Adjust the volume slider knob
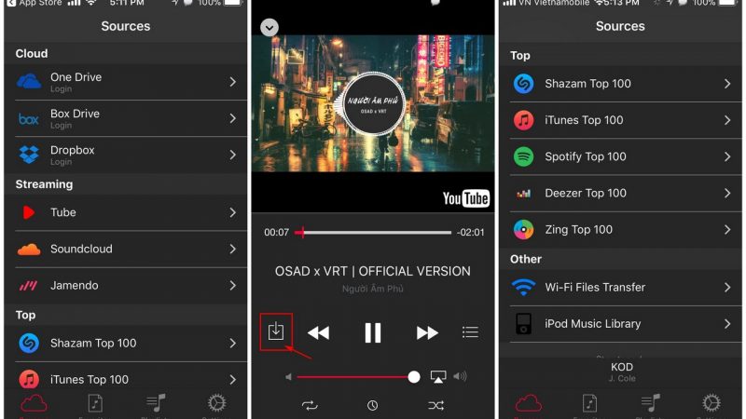This screenshot has height=419, width=746. pos(414,377)
